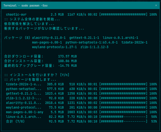Click the '1823.4 KiB' size of gettext
Viewport: 161px width, 132px height.
point(54,93)
